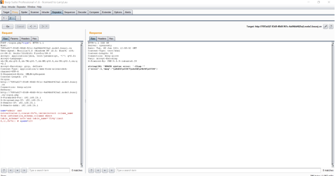Add a new Repeater tab with ...

(18, 18)
